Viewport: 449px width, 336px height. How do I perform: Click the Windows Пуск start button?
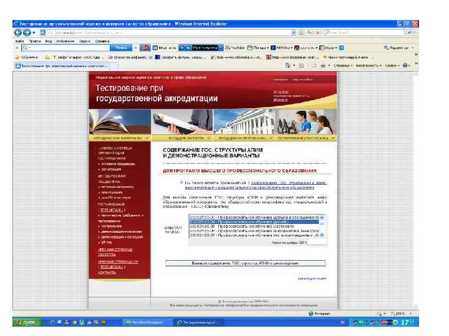pos(27,322)
